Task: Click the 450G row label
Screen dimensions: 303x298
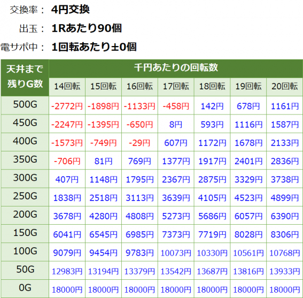Action: (25, 123)
